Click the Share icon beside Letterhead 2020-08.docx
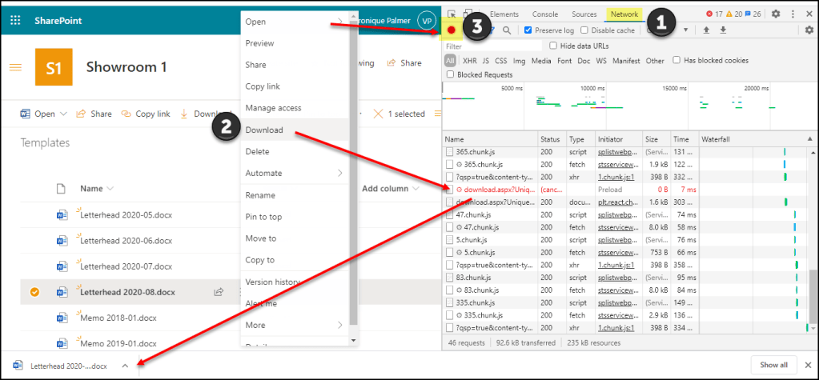Screen dimensions: 819x380 218,293
